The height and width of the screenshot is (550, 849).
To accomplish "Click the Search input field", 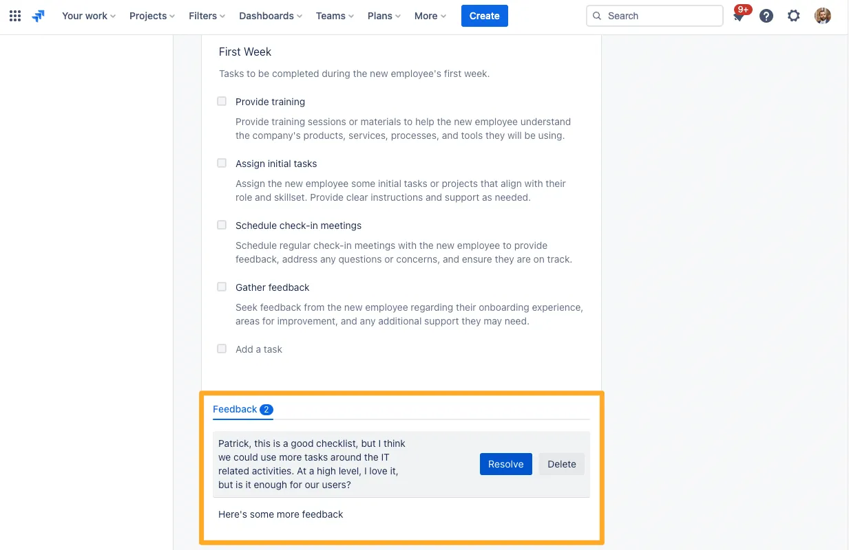I will tap(661, 16).
